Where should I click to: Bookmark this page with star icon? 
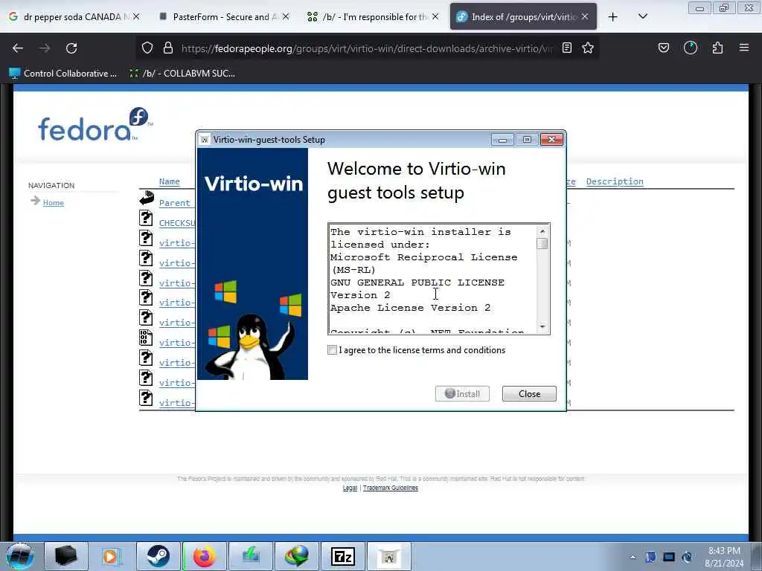coord(588,48)
